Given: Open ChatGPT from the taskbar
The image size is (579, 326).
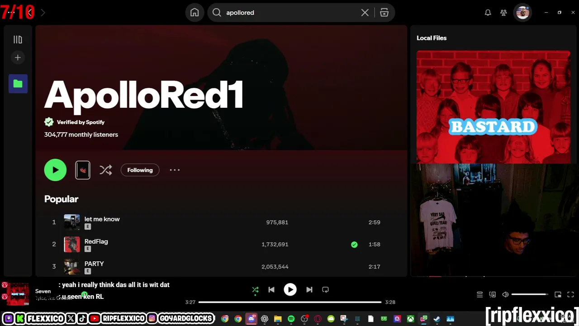Looking at the screenshot, I should point(265,319).
